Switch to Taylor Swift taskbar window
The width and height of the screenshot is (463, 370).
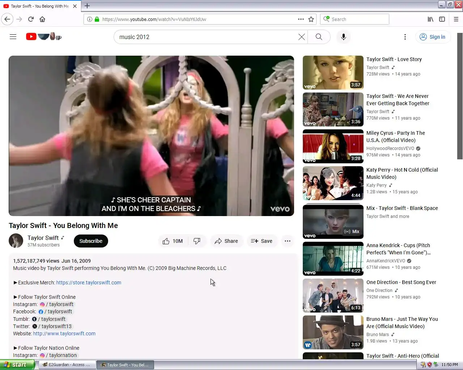126,365
